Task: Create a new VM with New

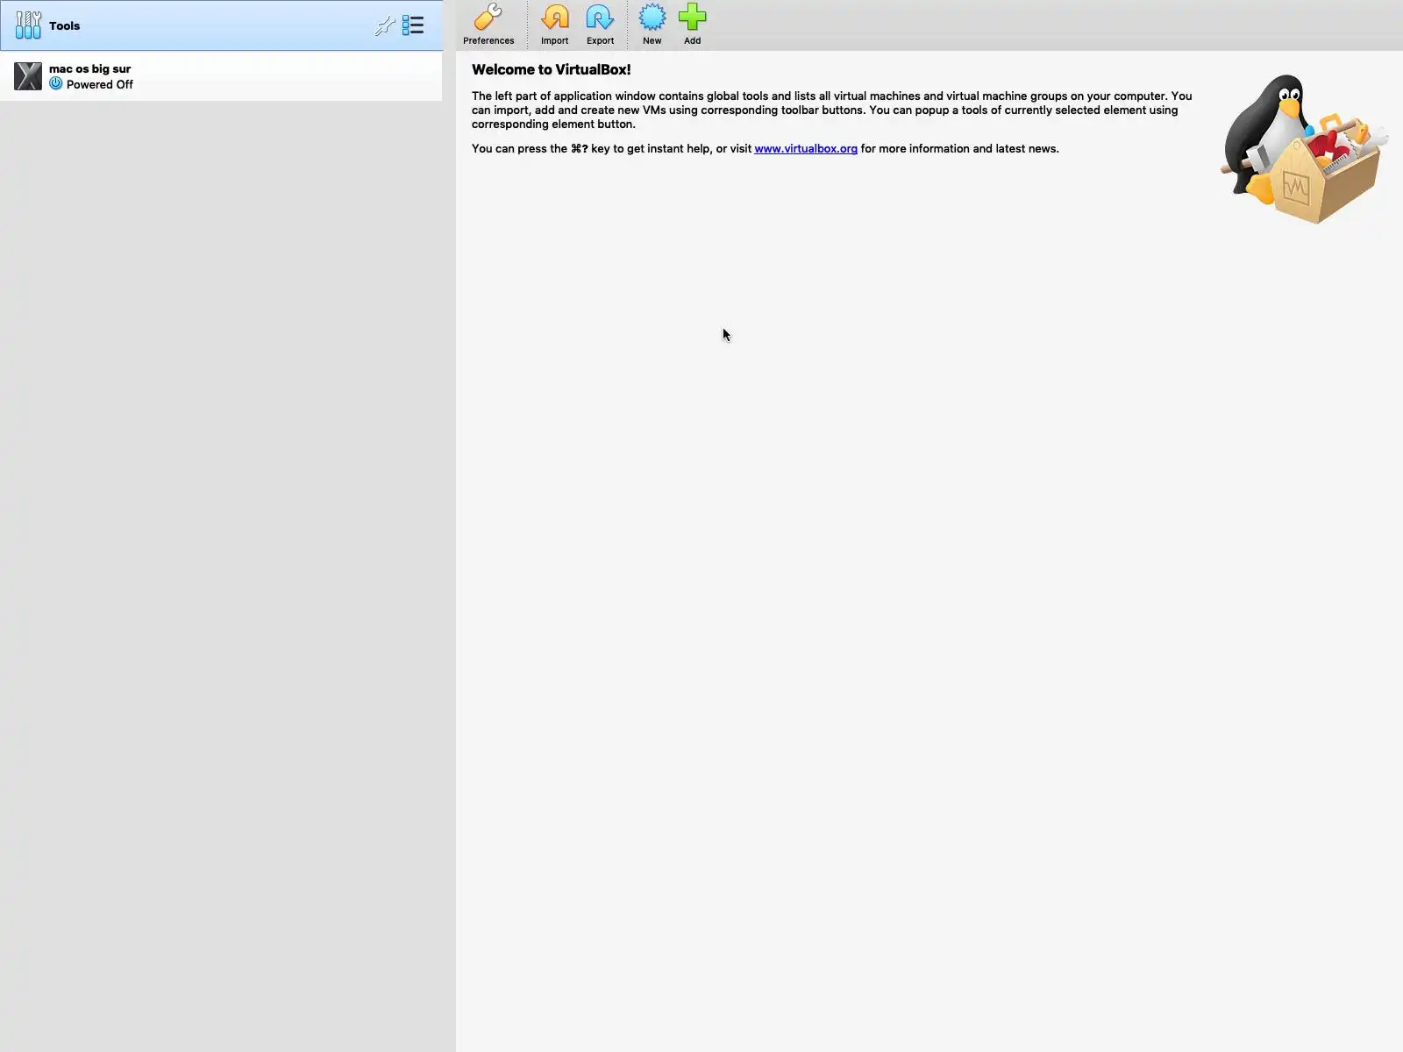Action: point(652,25)
